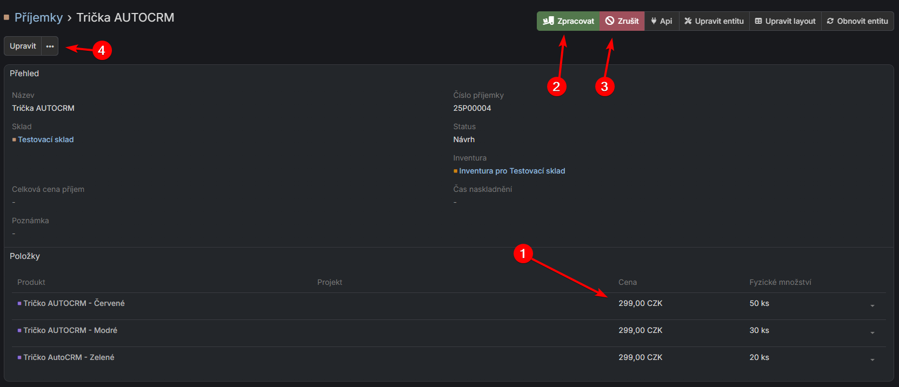Refresh entity with Obnovit entitu

click(x=857, y=21)
